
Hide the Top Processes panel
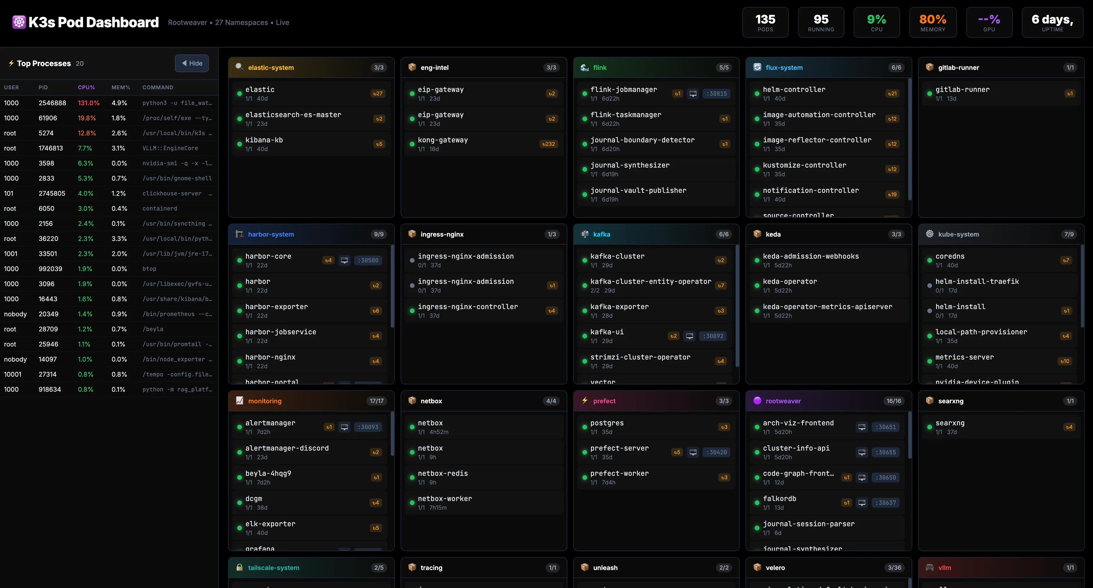pyautogui.click(x=192, y=63)
